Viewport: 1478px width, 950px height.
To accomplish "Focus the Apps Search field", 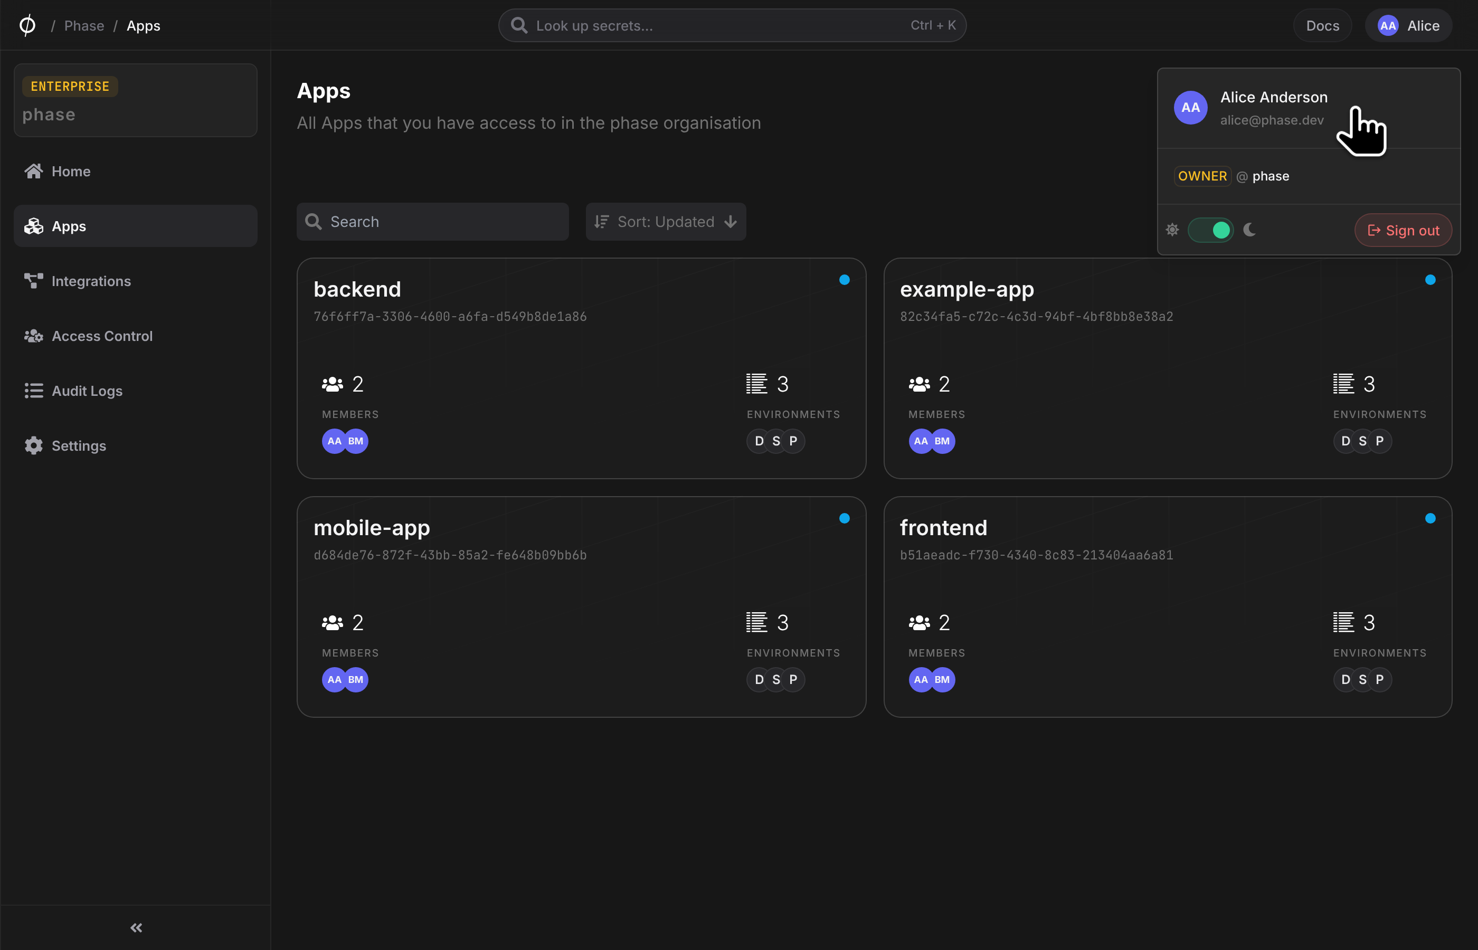I will (432, 222).
